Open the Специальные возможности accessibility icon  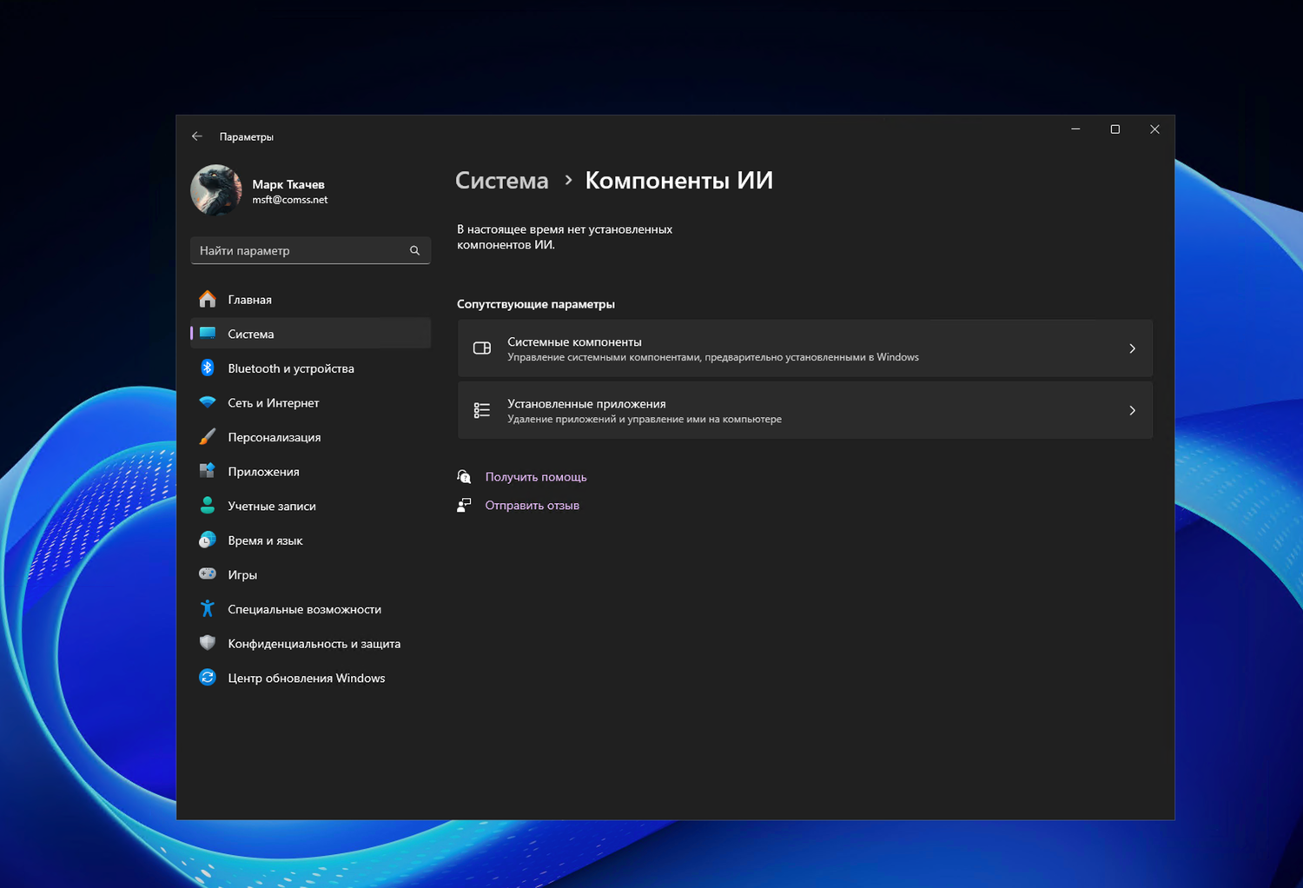(x=207, y=608)
